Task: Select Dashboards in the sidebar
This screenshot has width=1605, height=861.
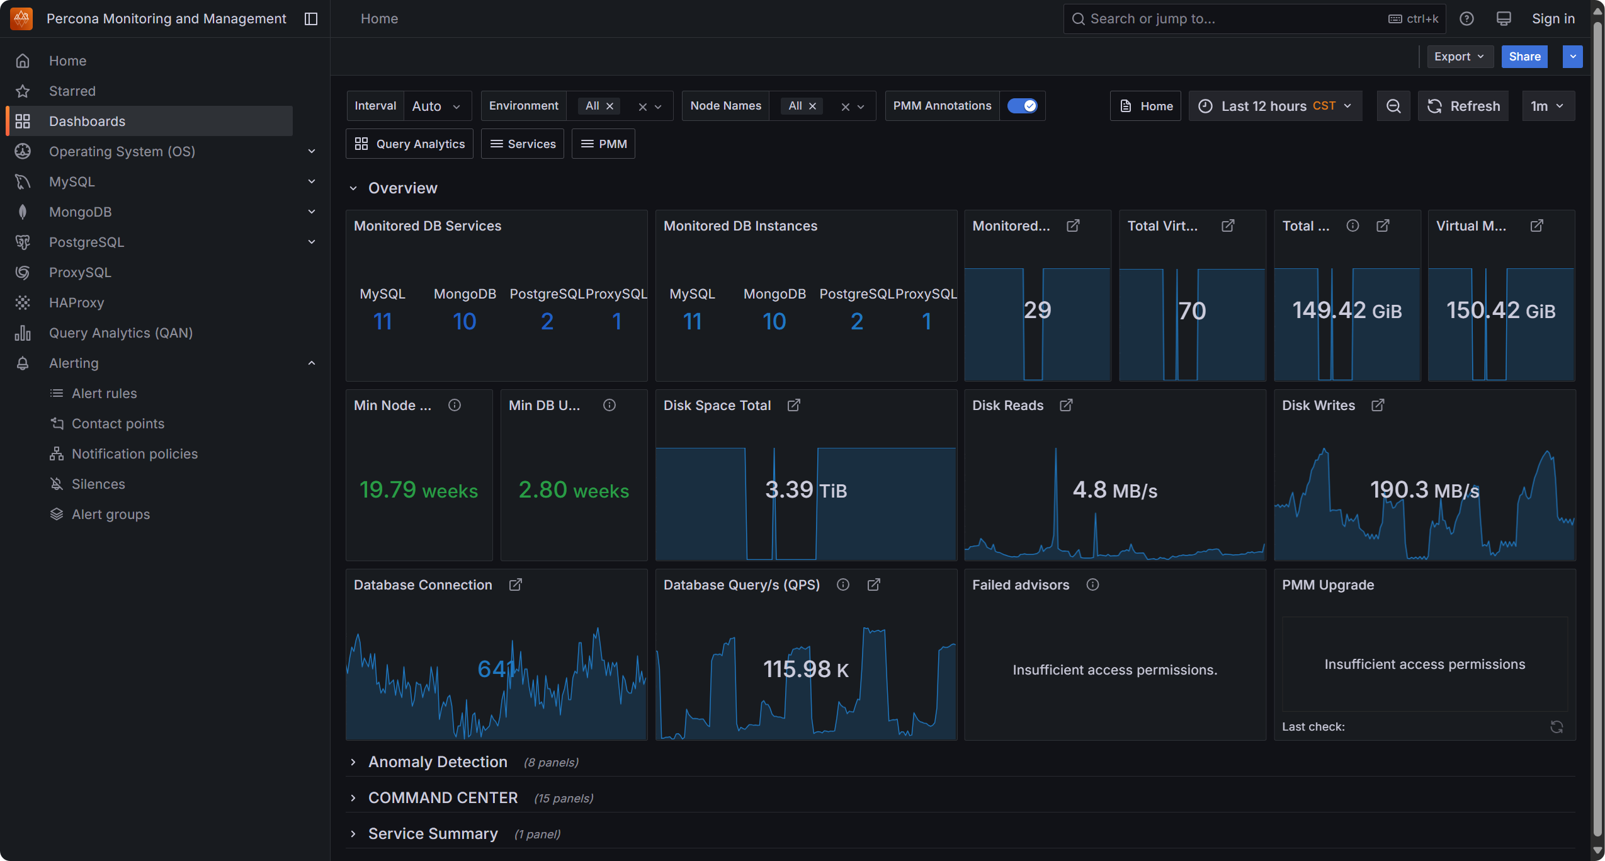Action: (x=150, y=121)
